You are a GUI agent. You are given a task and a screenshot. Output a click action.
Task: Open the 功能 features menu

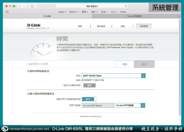122,26
